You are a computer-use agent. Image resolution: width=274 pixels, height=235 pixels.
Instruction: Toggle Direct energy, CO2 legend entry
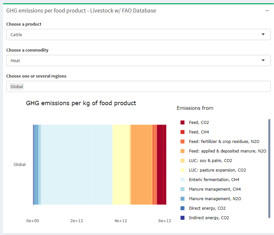point(207,208)
